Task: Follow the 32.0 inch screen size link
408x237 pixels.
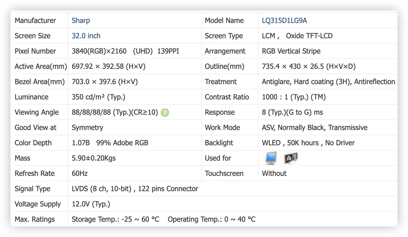Action: click(x=86, y=36)
